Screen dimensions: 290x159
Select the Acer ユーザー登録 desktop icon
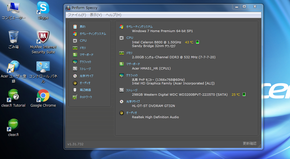point(13,66)
